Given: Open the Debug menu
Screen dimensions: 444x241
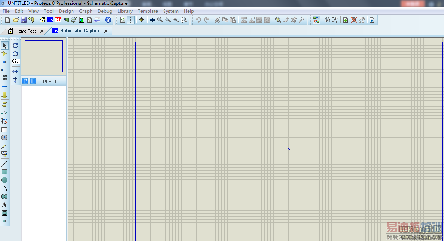Looking at the screenshot, I should tap(105, 11).
